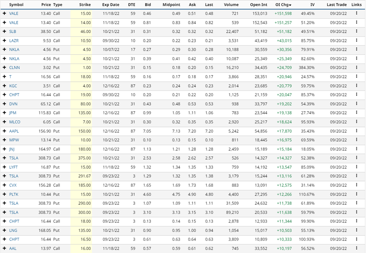Screen dimensions: 366x253
Task: Open links menu for CVX row
Action: pos(356,185)
